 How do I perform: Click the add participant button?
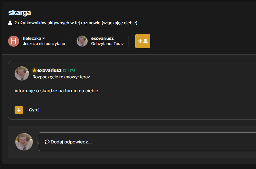(x=143, y=41)
